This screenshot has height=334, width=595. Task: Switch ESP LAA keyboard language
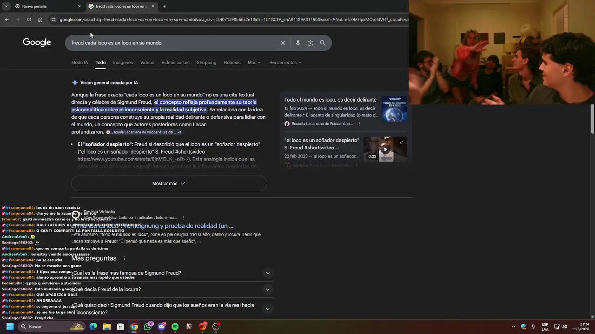545,327
